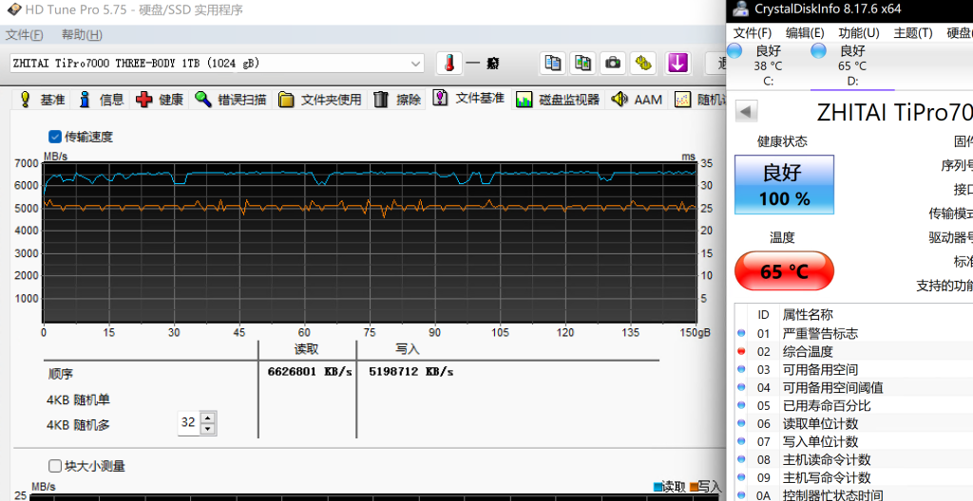Go to previous disk with left arrow
Viewport: 973px width, 501px height.
point(747,112)
